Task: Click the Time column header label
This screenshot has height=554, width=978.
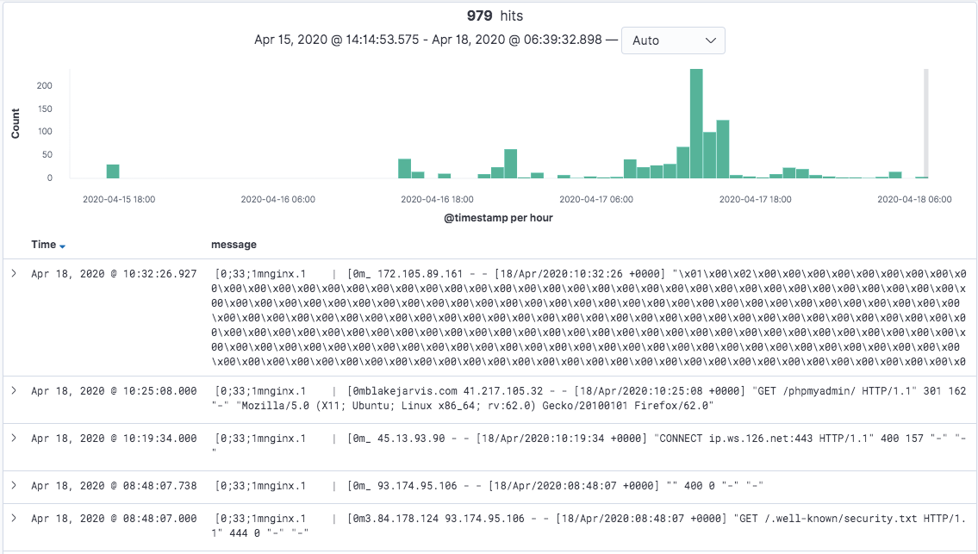Action: click(43, 245)
